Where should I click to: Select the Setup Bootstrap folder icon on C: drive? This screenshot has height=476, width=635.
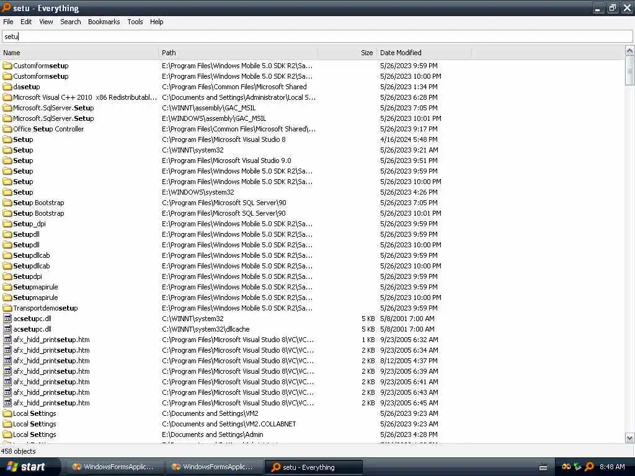7,203
